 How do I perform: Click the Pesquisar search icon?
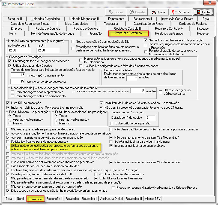click(x=174, y=12)
